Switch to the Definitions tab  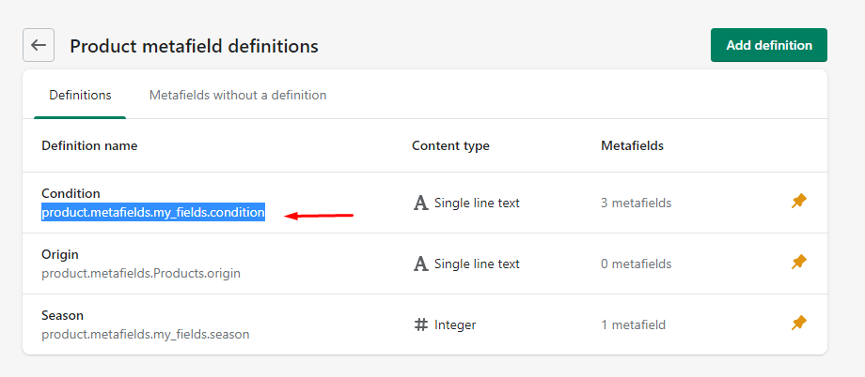[x=80, y=95]
